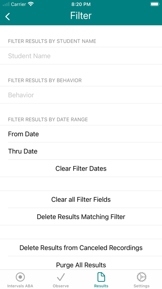
Task: Select Delete Results from Canceled Recordings
Action: [x=81, y=248]
